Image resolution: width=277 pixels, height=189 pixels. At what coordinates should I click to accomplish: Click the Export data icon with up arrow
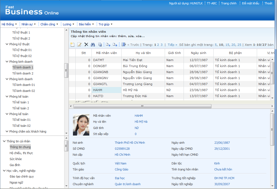click(x=107, y=44)
